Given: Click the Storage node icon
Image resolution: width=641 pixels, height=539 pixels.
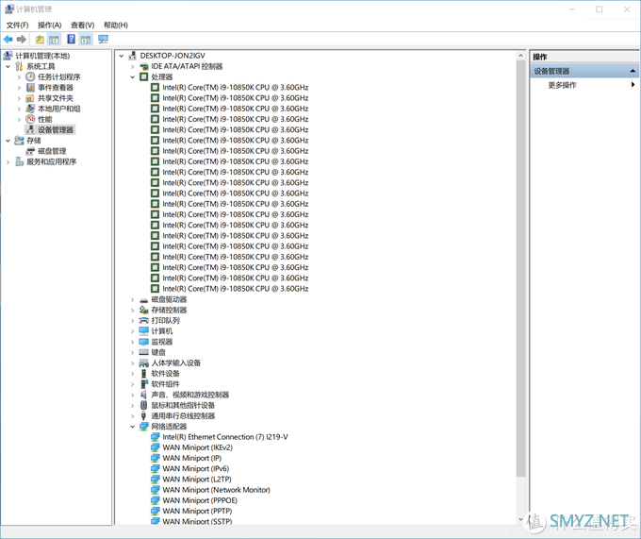Looking at the screenshot, I should [19, 141].
